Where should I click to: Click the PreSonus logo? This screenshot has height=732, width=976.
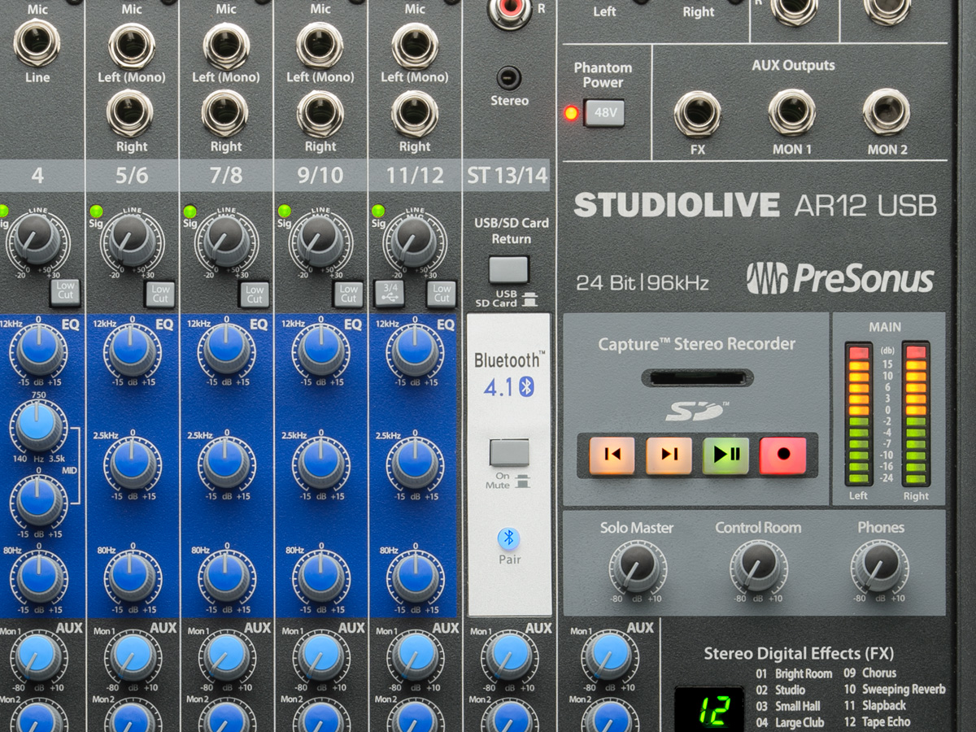pyautogui.click(x=839, y=278)
